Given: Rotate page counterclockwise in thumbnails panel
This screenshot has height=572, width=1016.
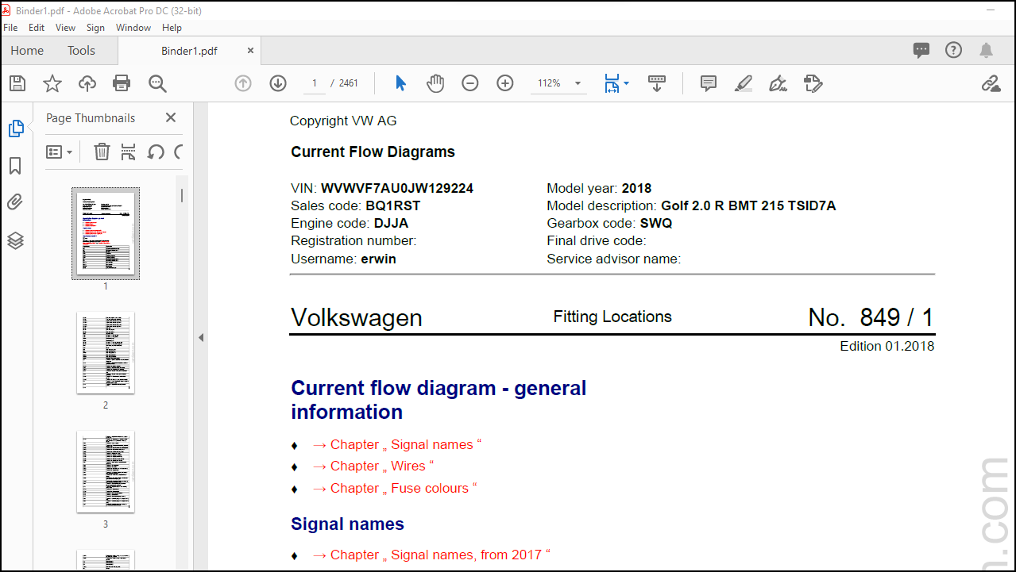Looking at the screenshot, I should point(156,152).
